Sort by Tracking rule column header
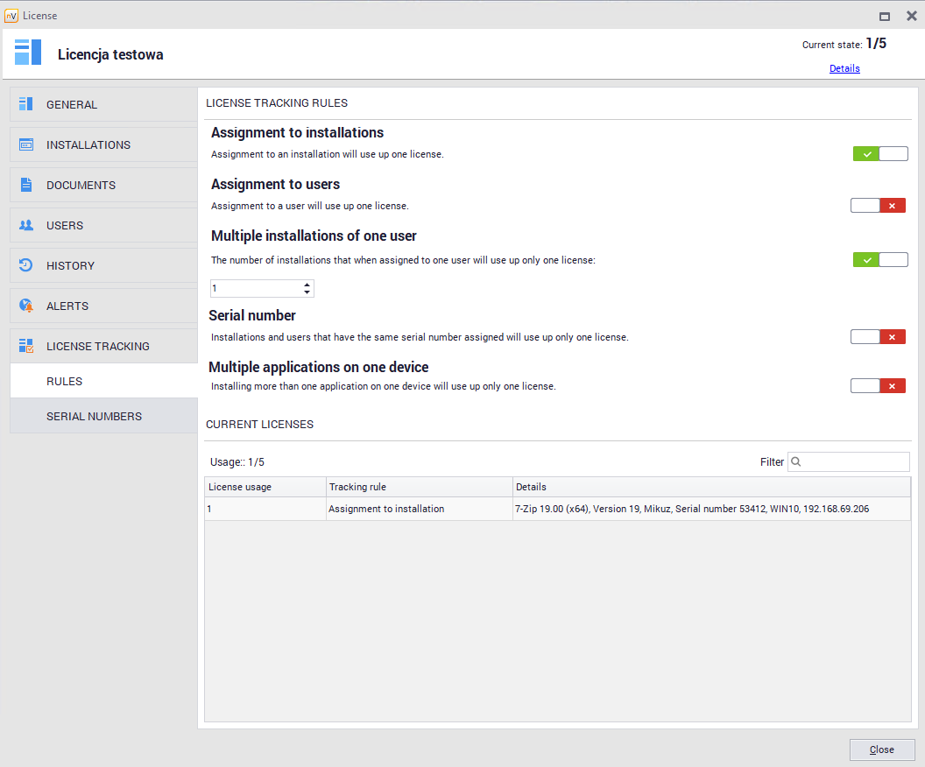Image resolution: width=925 pixels, height=767 pixels. [x=419, y=487]
